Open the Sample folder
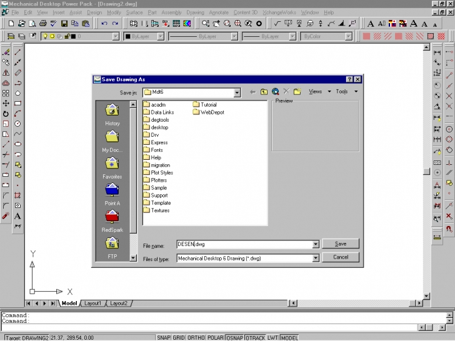 [x=155, y=187]
